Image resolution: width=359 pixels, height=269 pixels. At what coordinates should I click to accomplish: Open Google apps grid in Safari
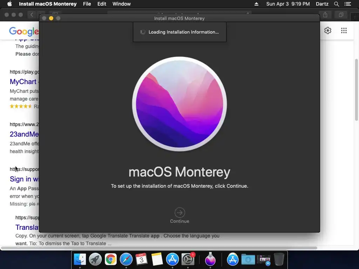click(x=344, y=30)
